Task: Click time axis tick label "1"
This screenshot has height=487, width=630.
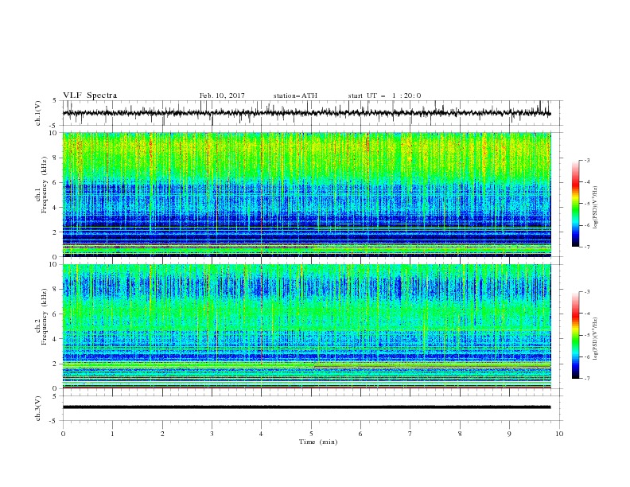Action: point(112,434)
